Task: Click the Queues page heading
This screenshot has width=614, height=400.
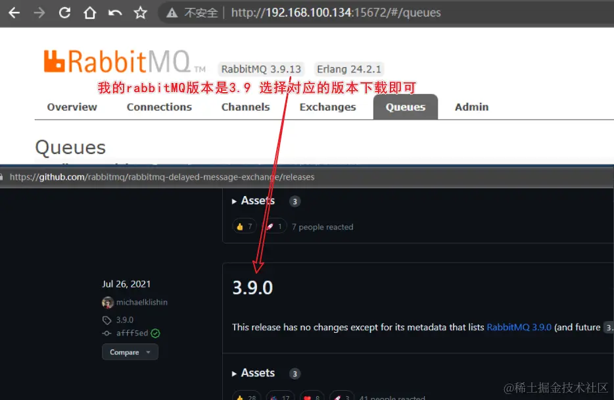Action: [70, 148]
